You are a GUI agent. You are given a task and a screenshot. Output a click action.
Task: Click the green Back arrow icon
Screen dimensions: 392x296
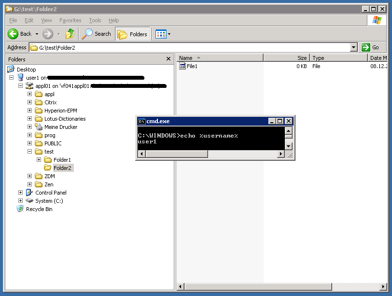click(13, 34)
